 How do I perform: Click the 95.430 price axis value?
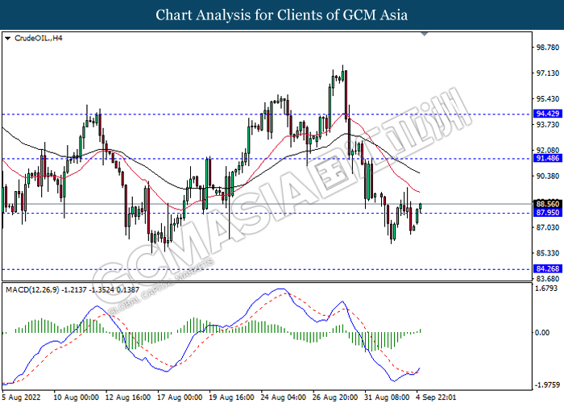(x=548, y=99)
